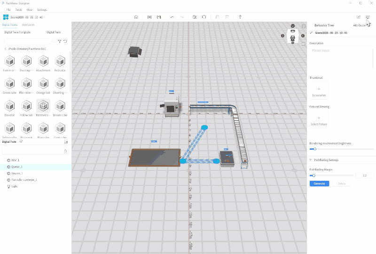Viewport: 376px width, 254px height.
Task: Go back from the Public Directory path
Action: (x=5, y=49)
